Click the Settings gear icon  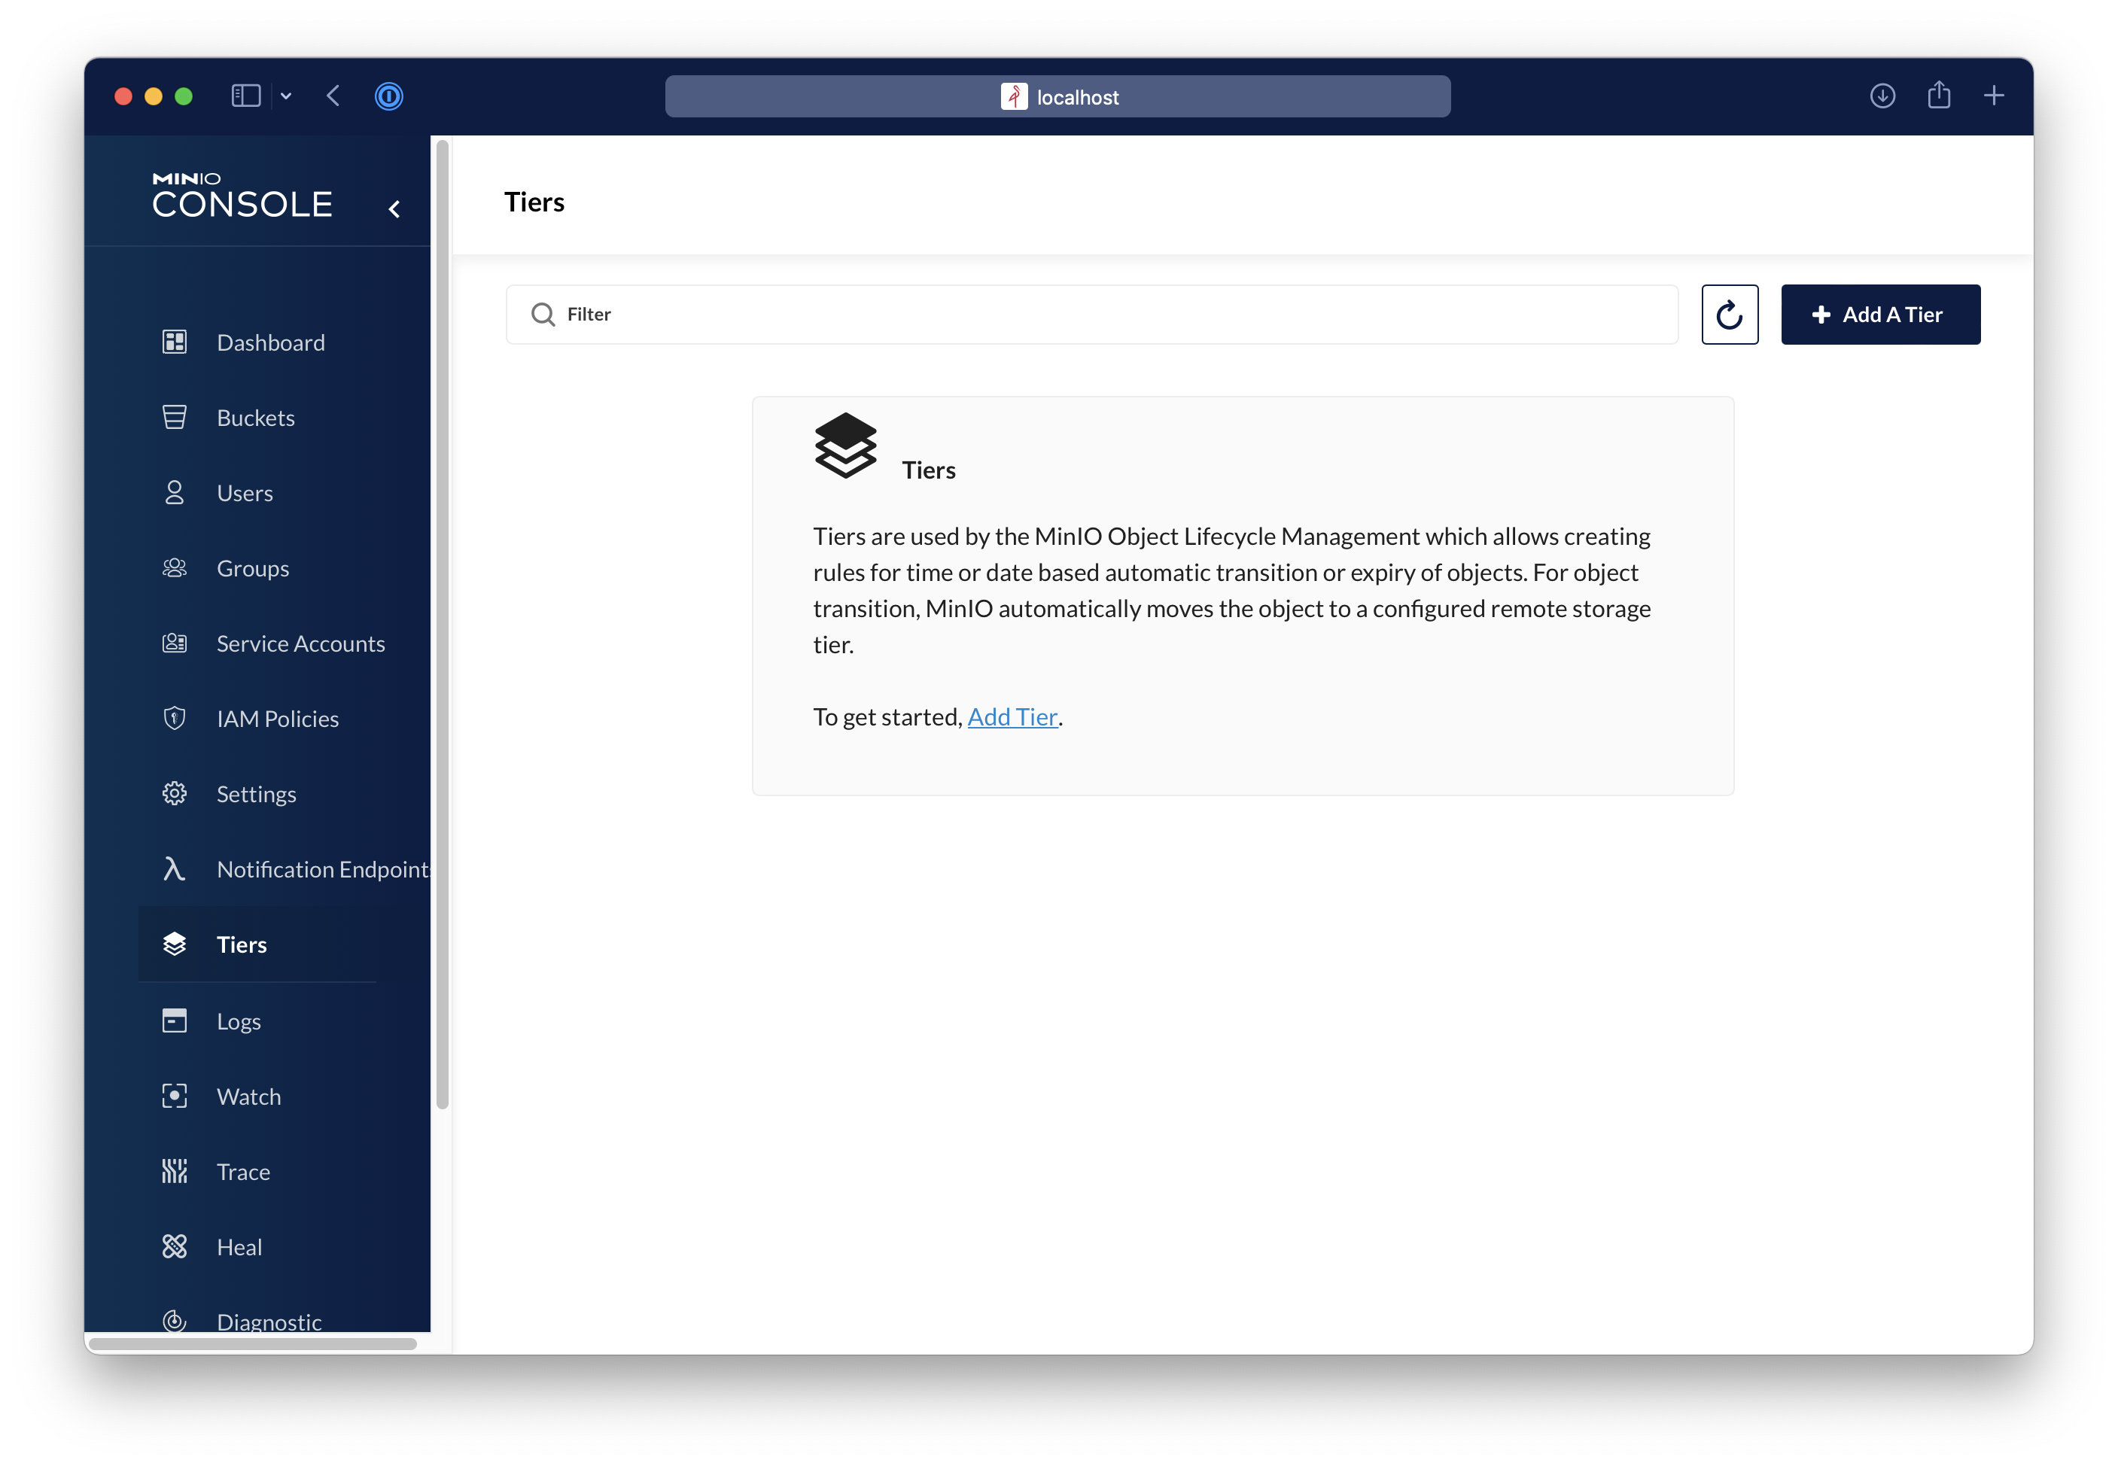coord(175,794)
